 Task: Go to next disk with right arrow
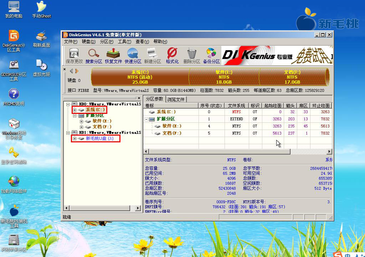tap(77, 71)
